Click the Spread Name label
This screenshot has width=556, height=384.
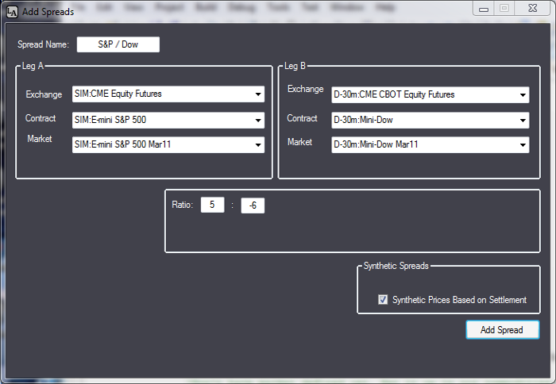point(43,44)
